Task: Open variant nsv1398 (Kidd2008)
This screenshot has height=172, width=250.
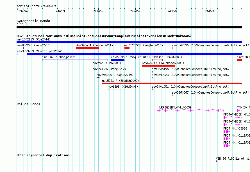Action: [122, 87]
